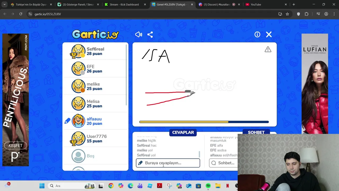Focus the 'Sohbet...' chat field
Image resolution: width=339 pixels, height=191 pixels.
point(223,163)
